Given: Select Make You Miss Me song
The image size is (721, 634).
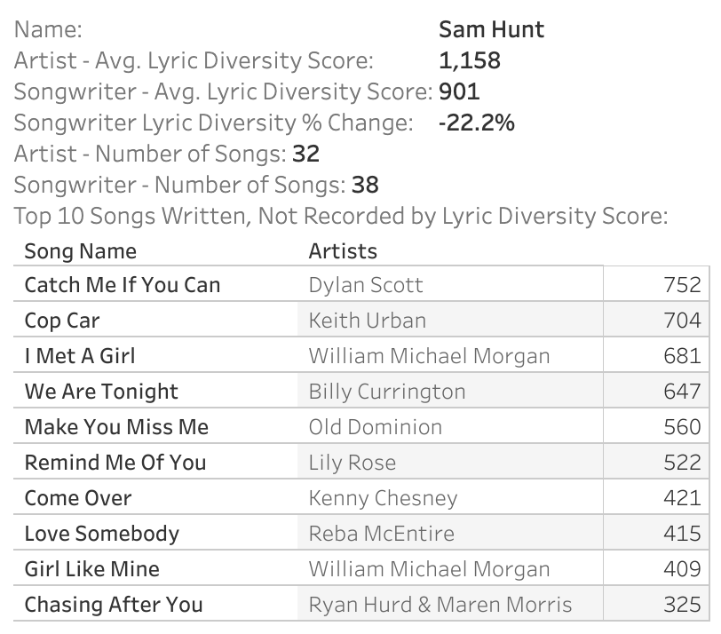Looking at the screenshot, I should click(x=116, y=427).
